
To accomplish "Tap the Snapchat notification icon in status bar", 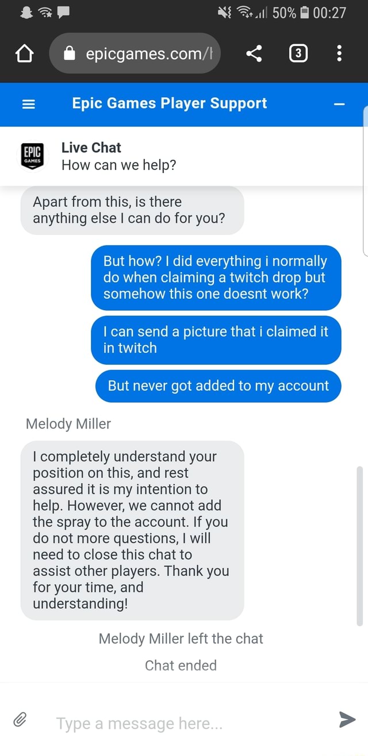I will point(26,12).
